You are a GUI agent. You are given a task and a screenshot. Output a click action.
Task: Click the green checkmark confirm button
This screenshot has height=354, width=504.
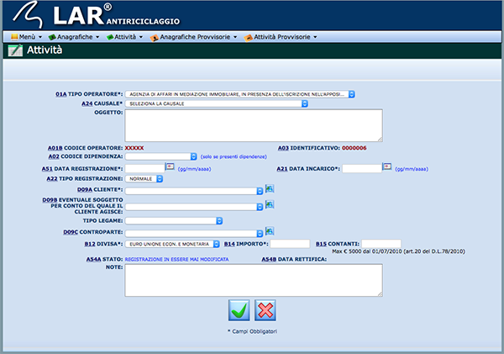(239, 309)
